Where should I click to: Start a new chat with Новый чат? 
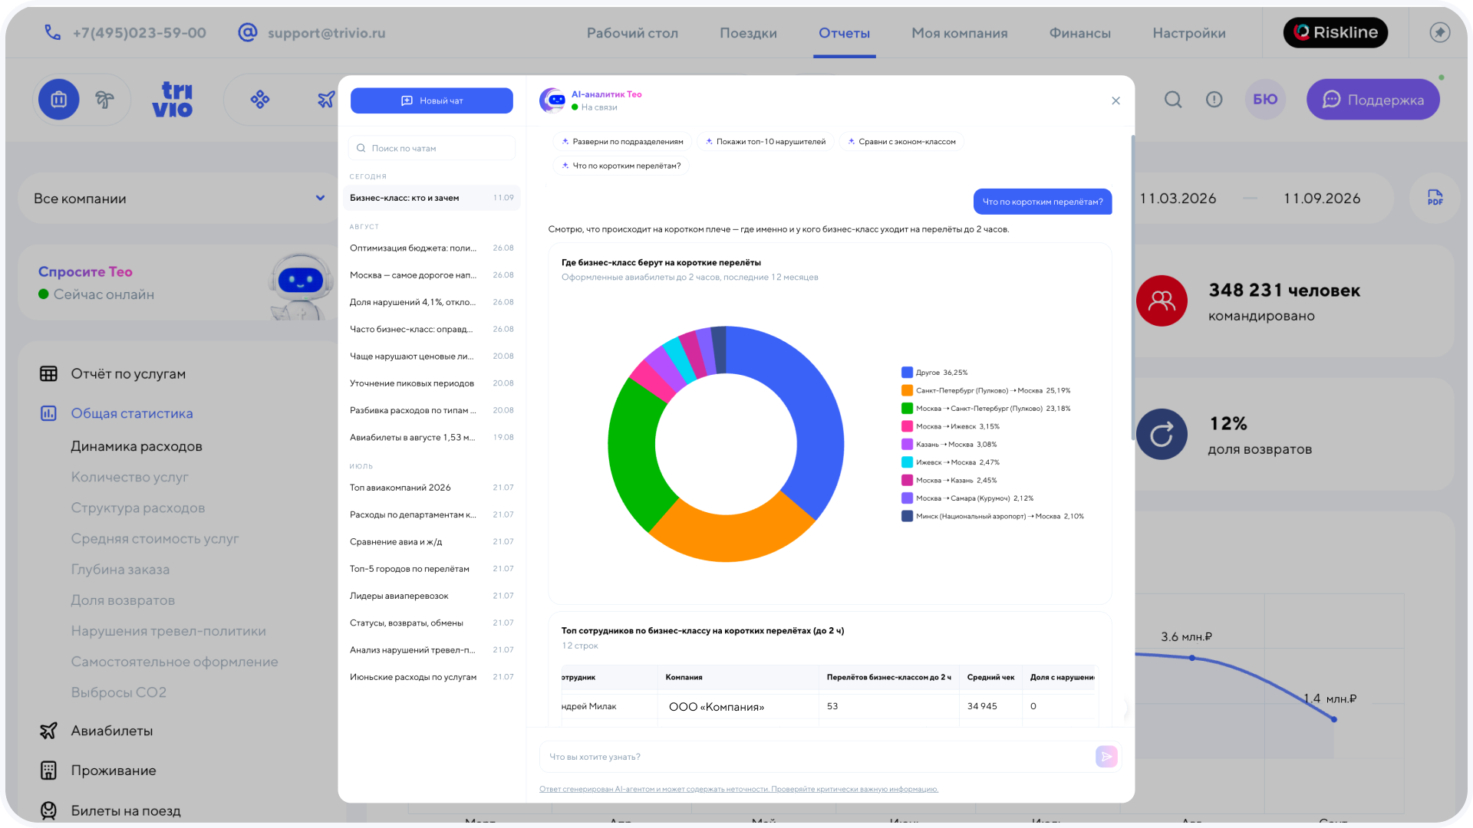432,100
